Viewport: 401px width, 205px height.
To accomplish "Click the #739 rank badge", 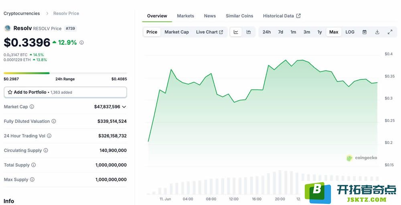I will (70, 28).
